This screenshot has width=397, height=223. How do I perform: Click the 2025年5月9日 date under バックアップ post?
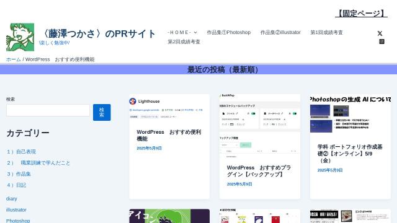239,184
